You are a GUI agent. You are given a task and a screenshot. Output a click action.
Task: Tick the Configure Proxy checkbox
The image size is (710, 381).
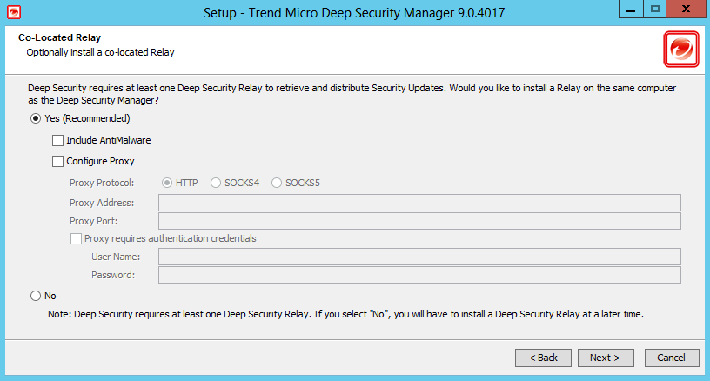[58, 161]
